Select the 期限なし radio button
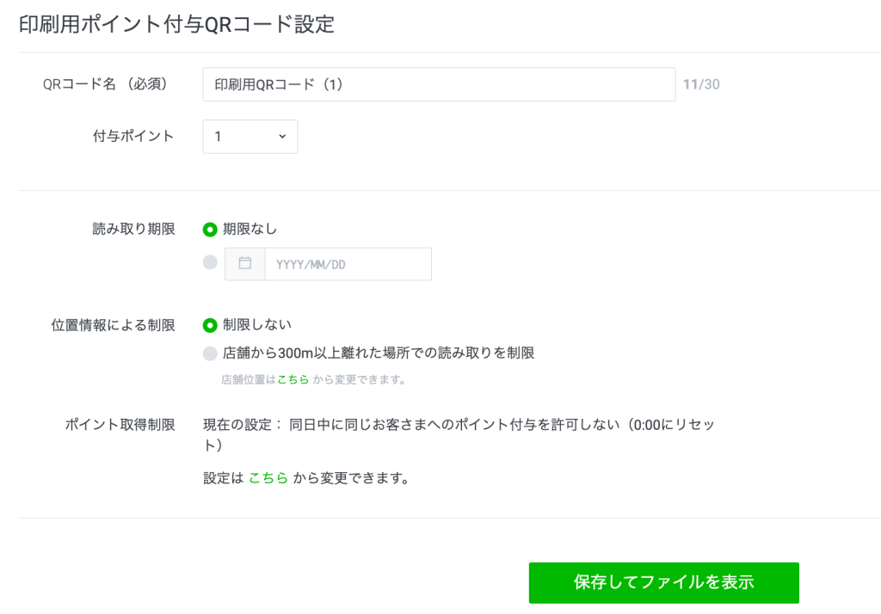 tap(208, 229)
